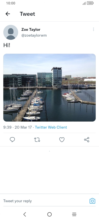Screen dimensions: 99x221
Task: Focus the Tweet your reply field
Action: click(46, 201)
